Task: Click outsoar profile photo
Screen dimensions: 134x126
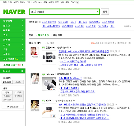Action: pos(35,77)
